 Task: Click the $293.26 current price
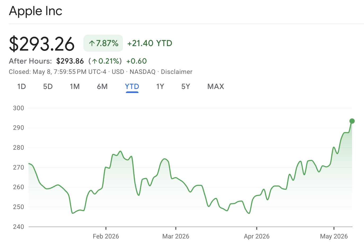point(42,44)
